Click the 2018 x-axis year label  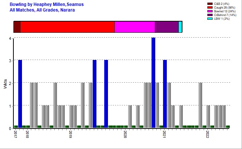tap(28, 134)
